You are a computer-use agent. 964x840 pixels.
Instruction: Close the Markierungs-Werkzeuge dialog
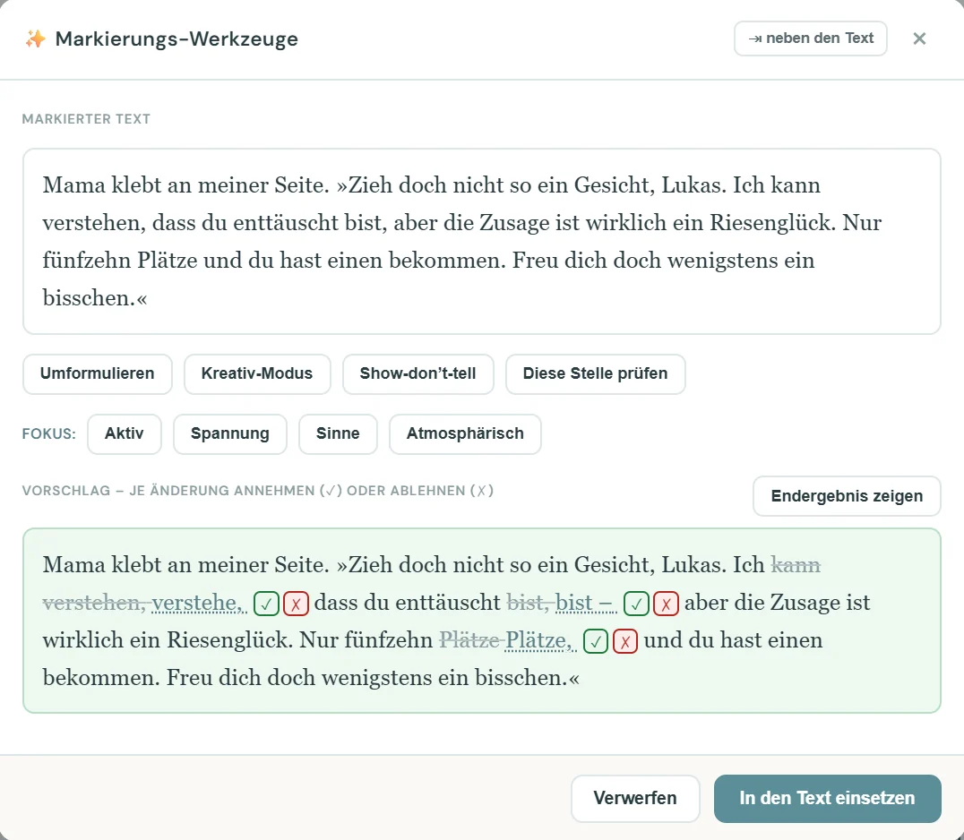[919, 39]
